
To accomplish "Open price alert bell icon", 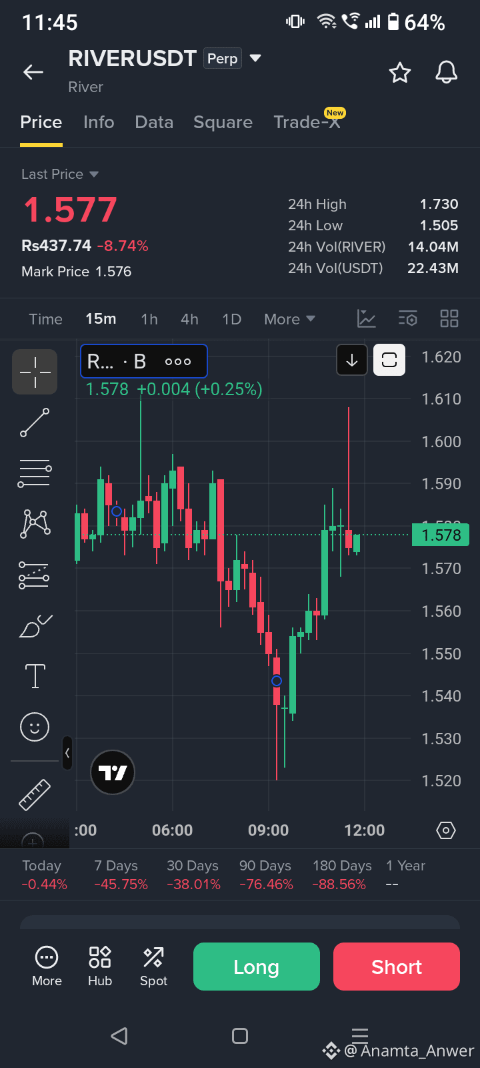I will click(x=447, y=72).
